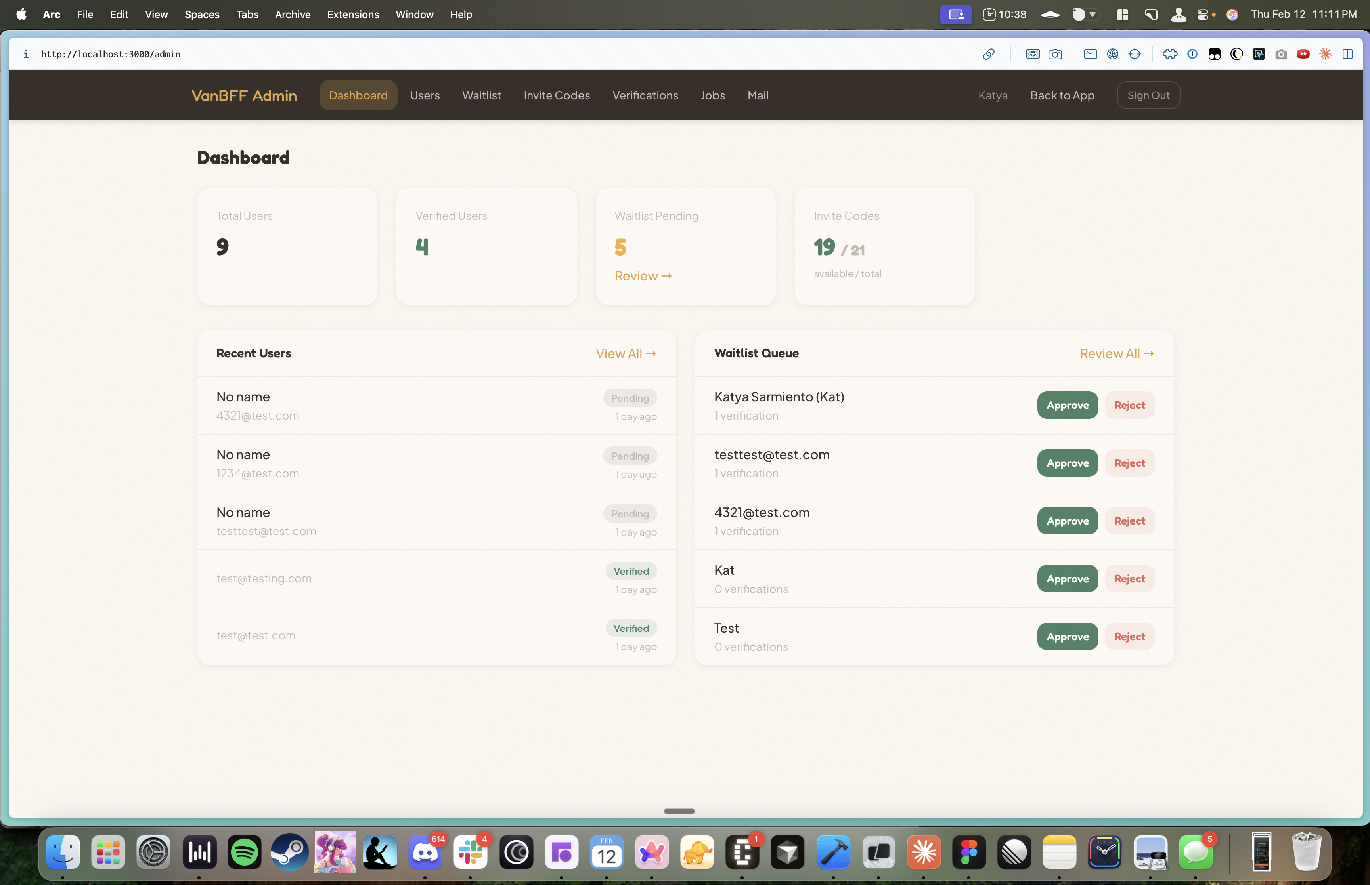Open the puzzle-piece extensions icon
The image size is (1370, 885).
1169,54
